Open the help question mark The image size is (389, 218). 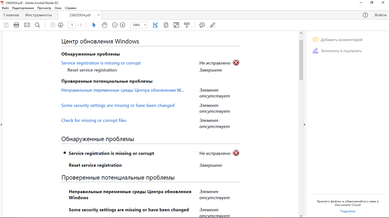tap(365, 15)
